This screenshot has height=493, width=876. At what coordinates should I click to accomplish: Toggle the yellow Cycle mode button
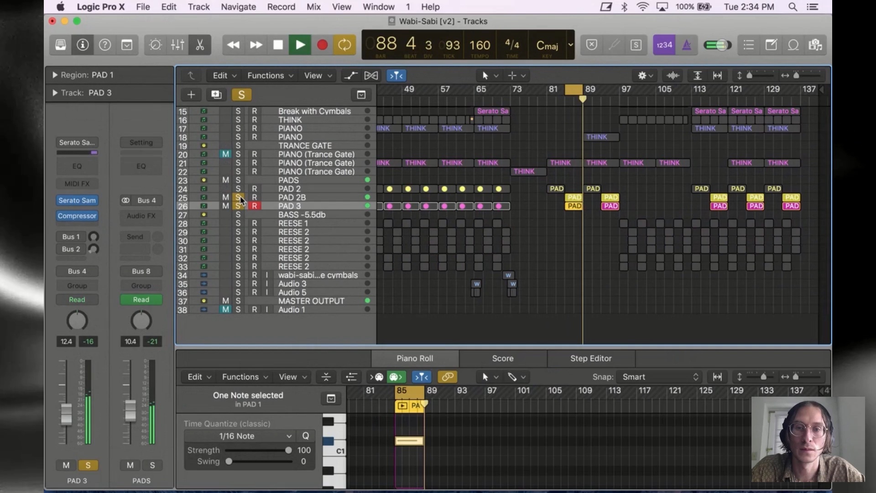[344, 45]
